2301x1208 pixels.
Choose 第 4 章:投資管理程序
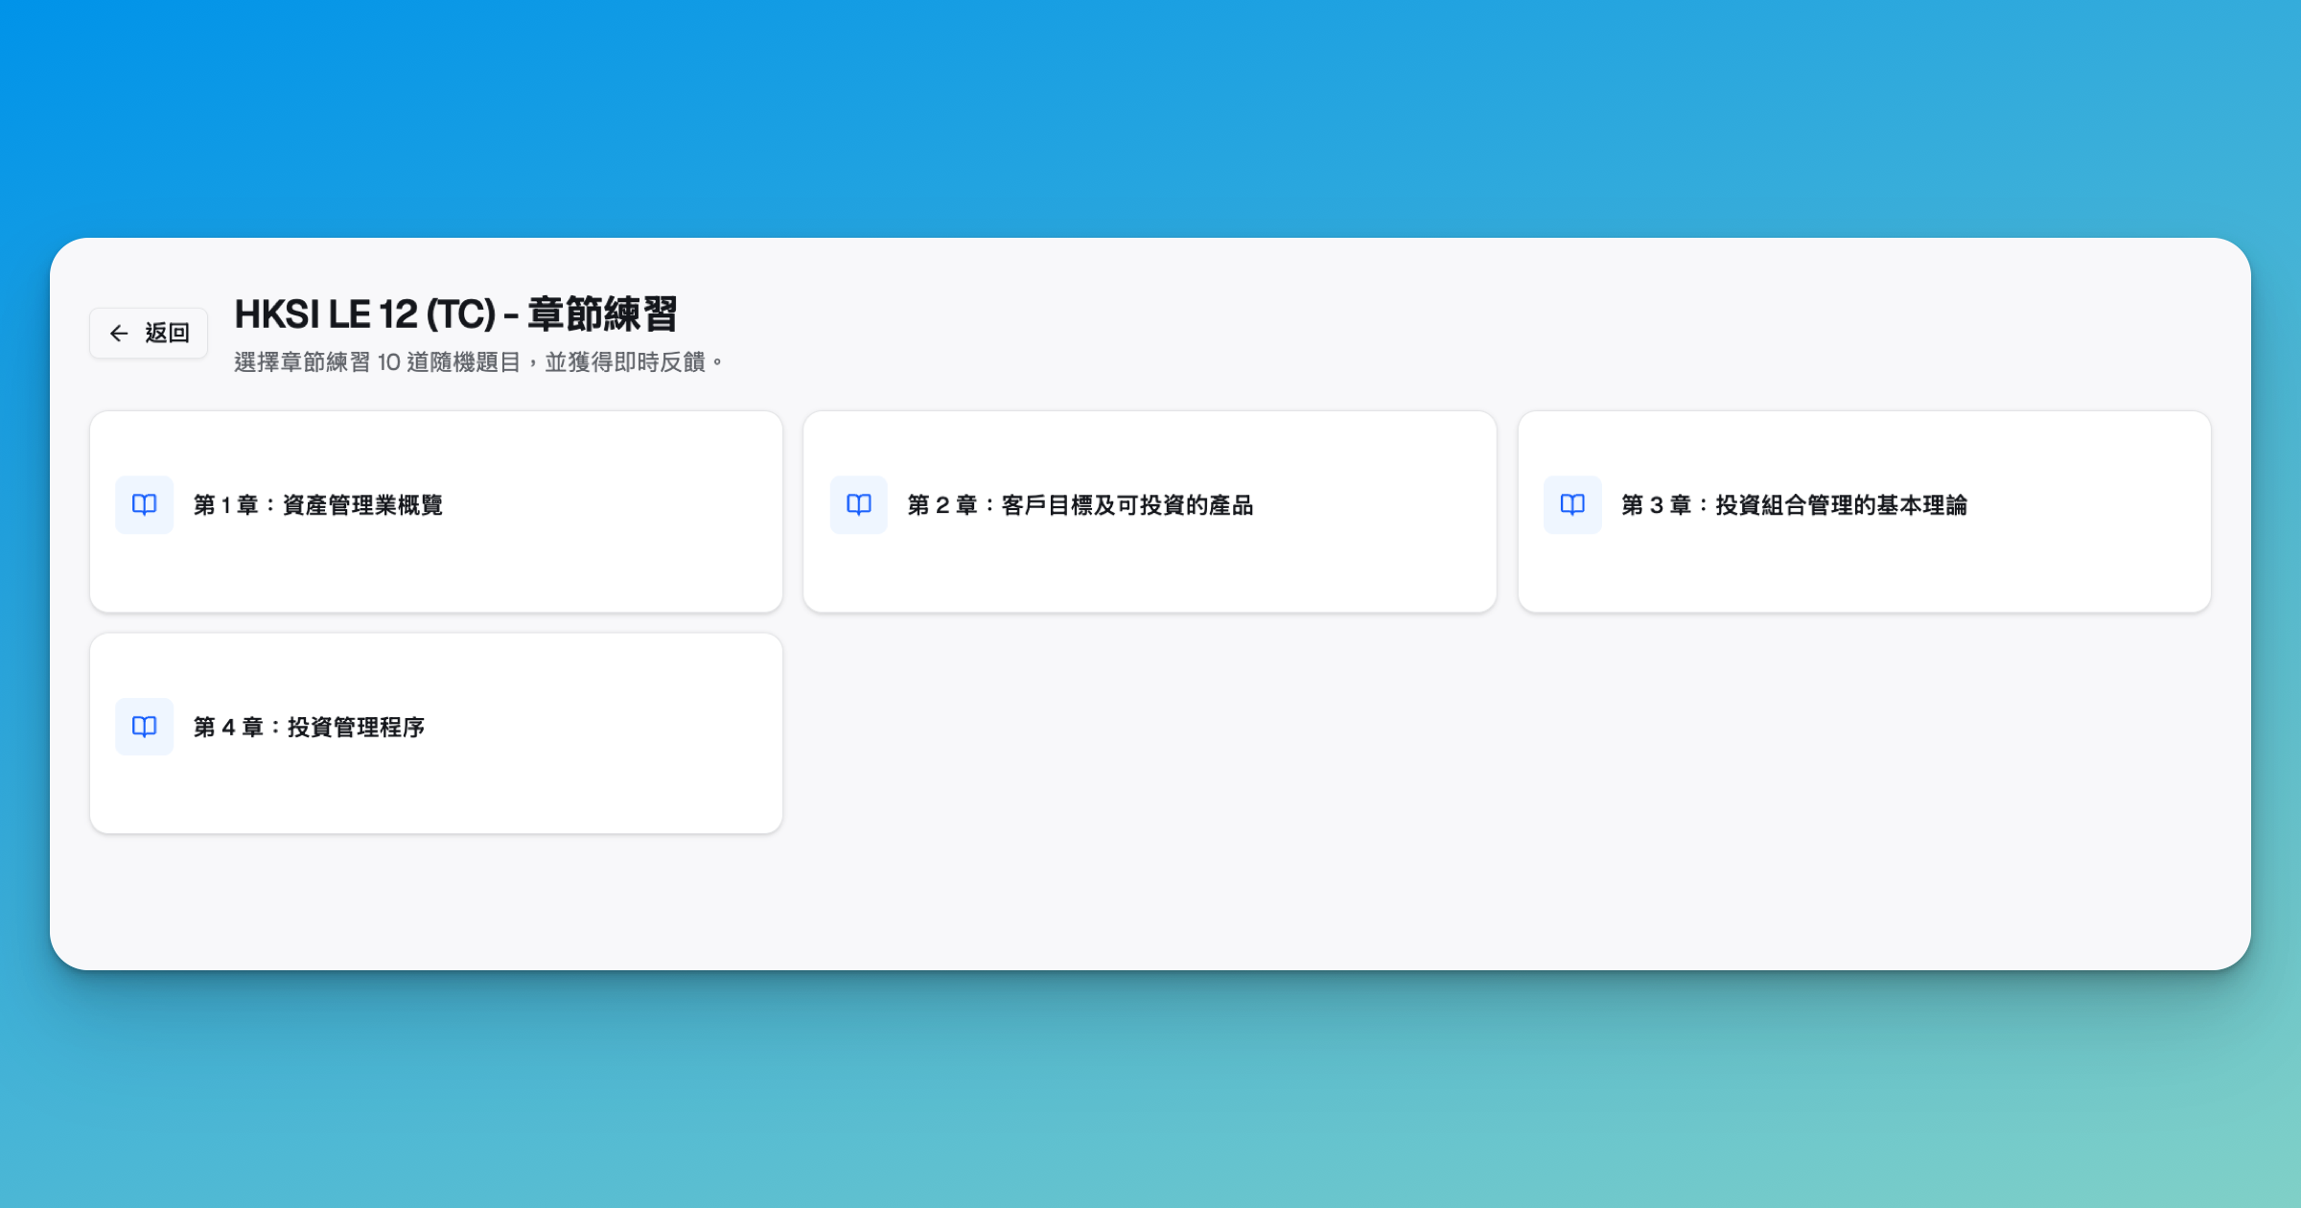coord(436,733)
